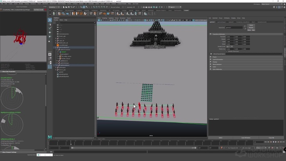Viewport: 286px width, 161px height.
Task: Click the Copy Tab button
Action: (271, 138)
